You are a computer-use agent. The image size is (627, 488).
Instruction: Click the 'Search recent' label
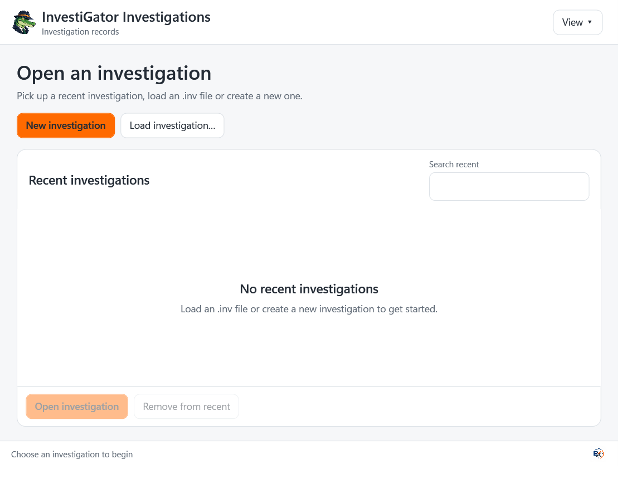tap(454, 165)
